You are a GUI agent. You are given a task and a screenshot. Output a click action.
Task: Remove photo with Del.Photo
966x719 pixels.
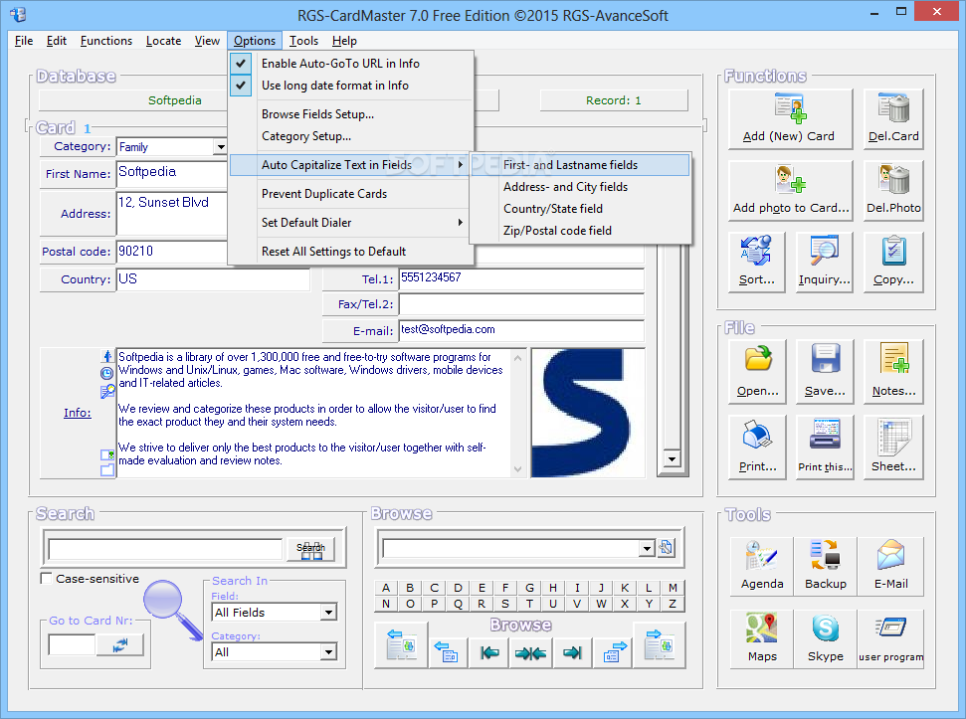click(x=893, y=190)
